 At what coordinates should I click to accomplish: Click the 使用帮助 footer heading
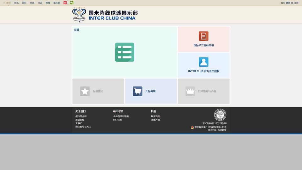[118, 111]
